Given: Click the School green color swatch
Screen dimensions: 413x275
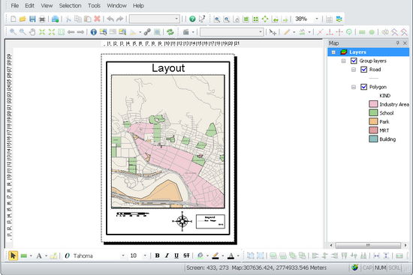Looking at the screenshot, I should pos(373,113).
